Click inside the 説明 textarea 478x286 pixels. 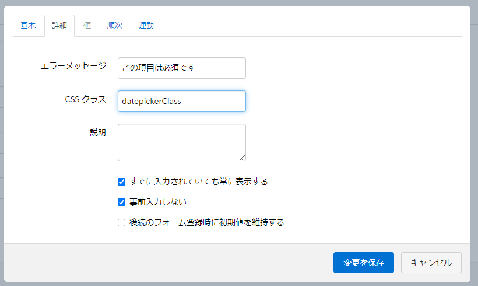(182, 142)
